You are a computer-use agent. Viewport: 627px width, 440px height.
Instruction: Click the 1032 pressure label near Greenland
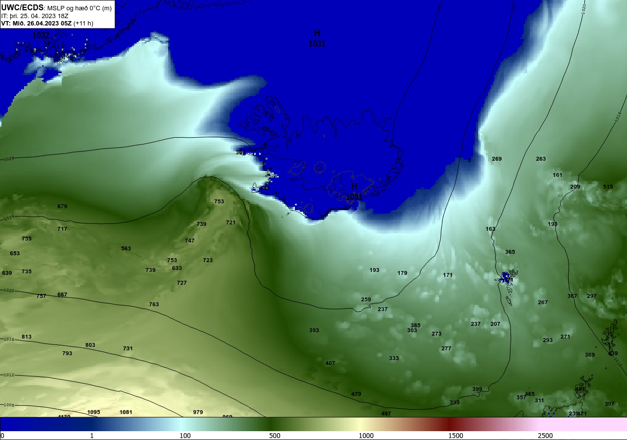41,35
